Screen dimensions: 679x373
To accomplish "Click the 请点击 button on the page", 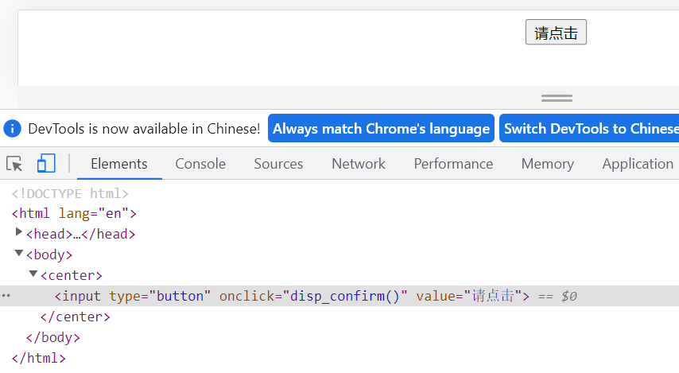I will point(556,33).
